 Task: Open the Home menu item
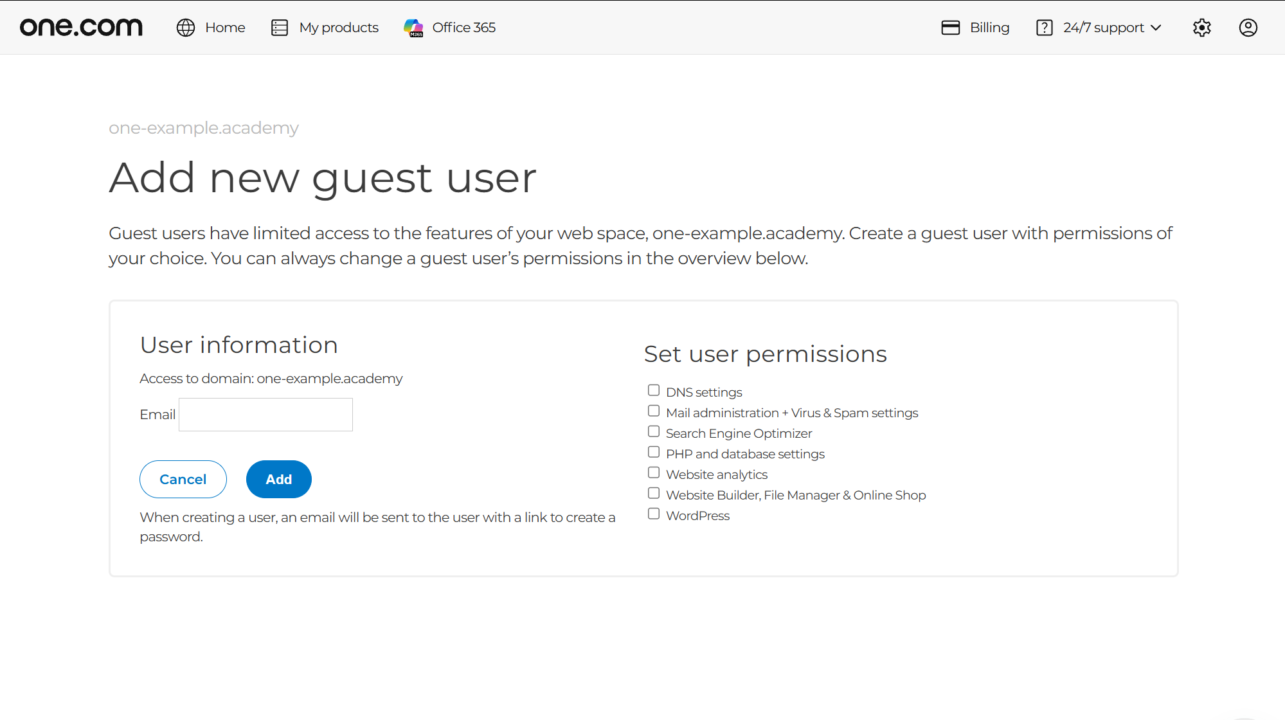click(x=211, y=28)
